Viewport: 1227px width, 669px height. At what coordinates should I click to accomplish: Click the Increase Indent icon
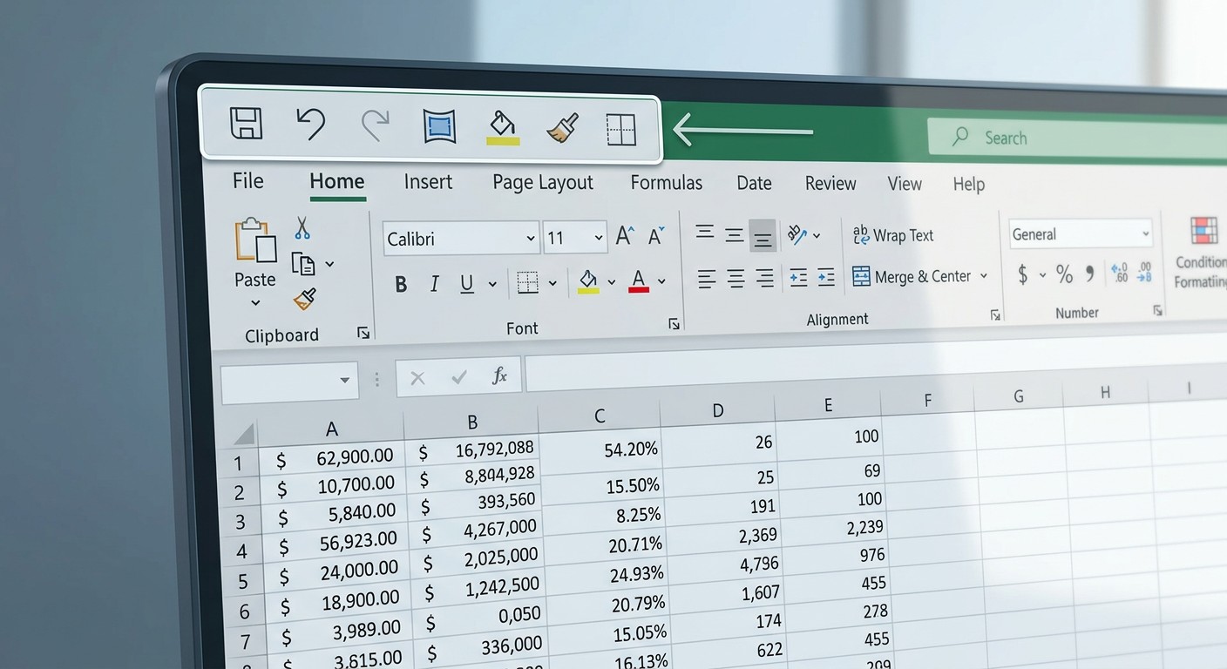tap(826, 278)
